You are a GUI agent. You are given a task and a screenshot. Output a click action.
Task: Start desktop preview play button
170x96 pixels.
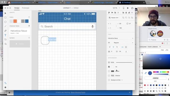pyautogui.click(x=128, y=8)
